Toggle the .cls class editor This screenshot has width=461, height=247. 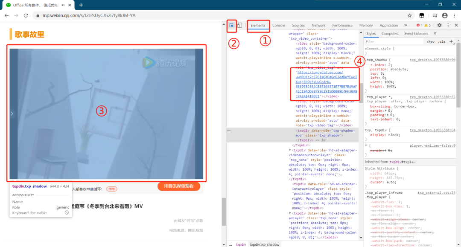click(x=442, y=42)
